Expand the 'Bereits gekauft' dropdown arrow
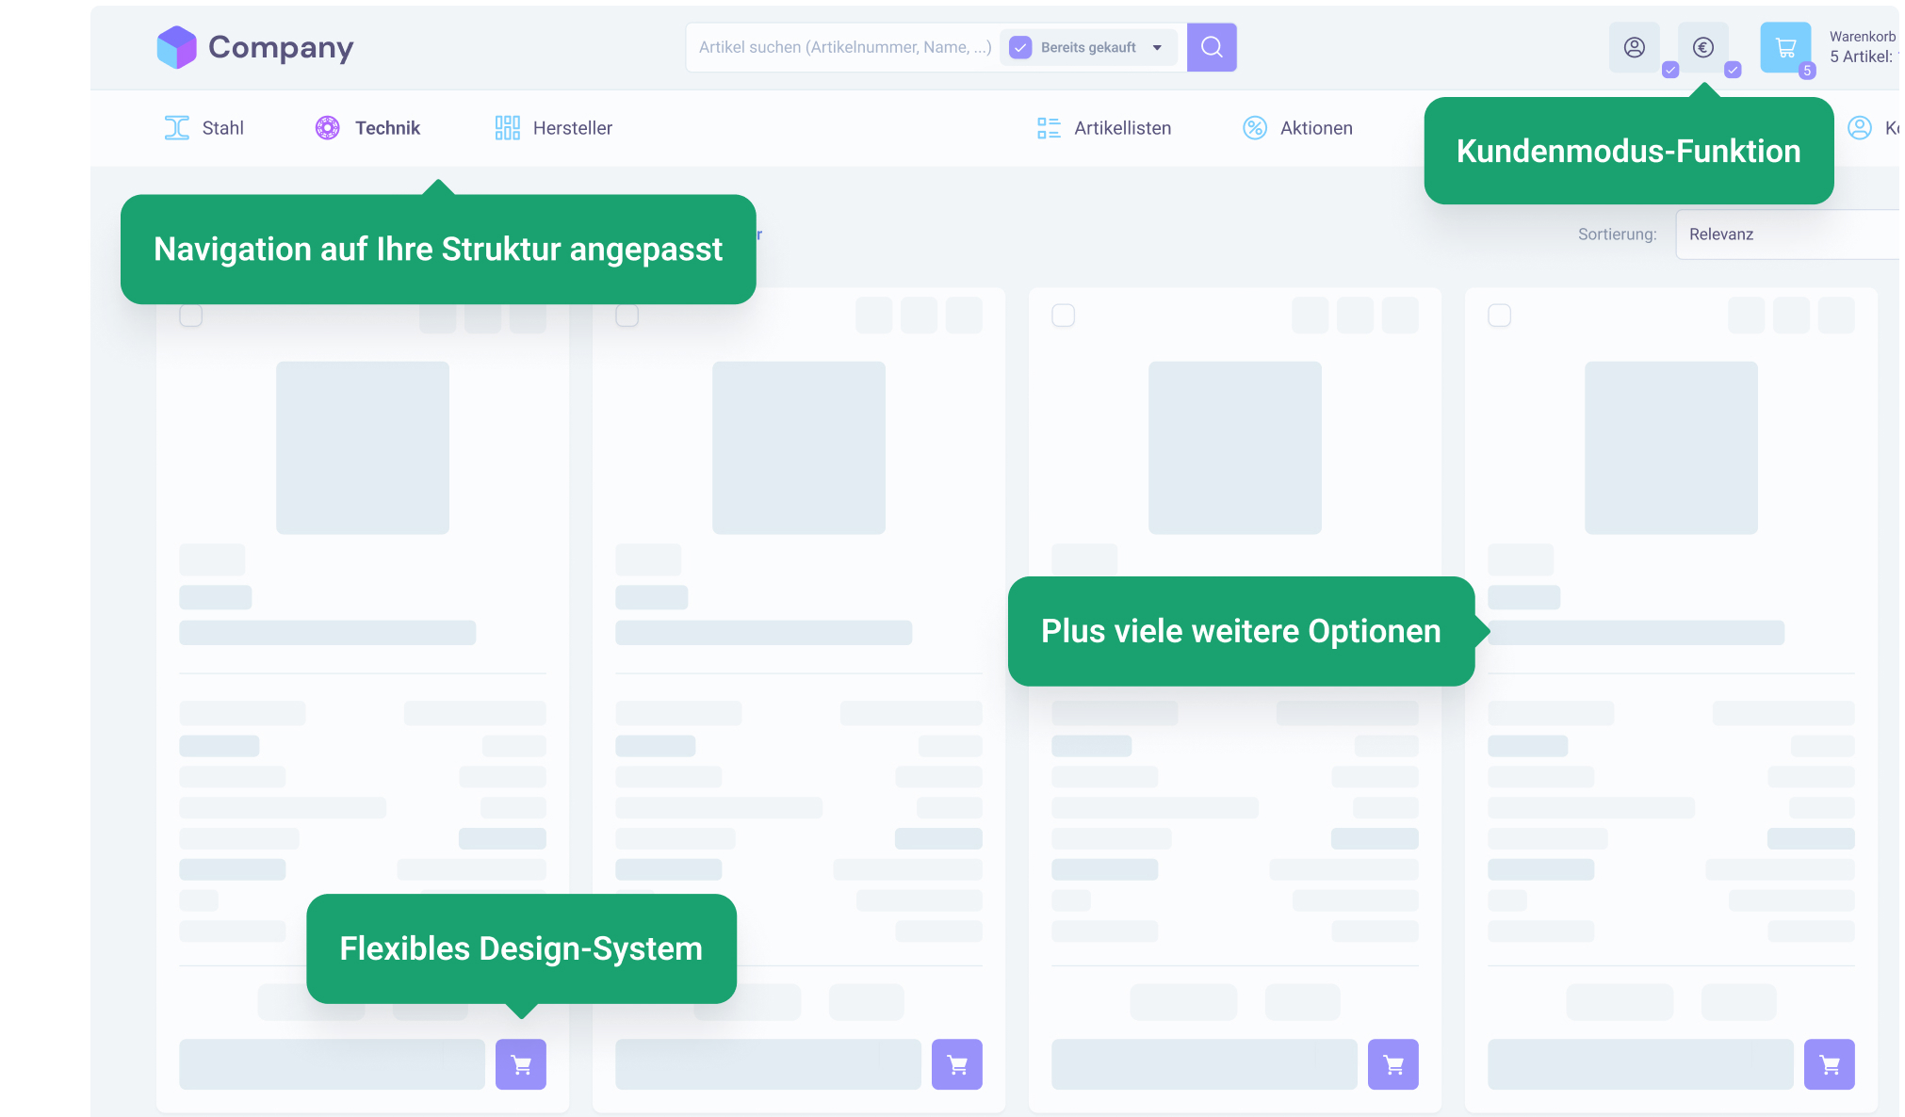 coord(1157,47)
